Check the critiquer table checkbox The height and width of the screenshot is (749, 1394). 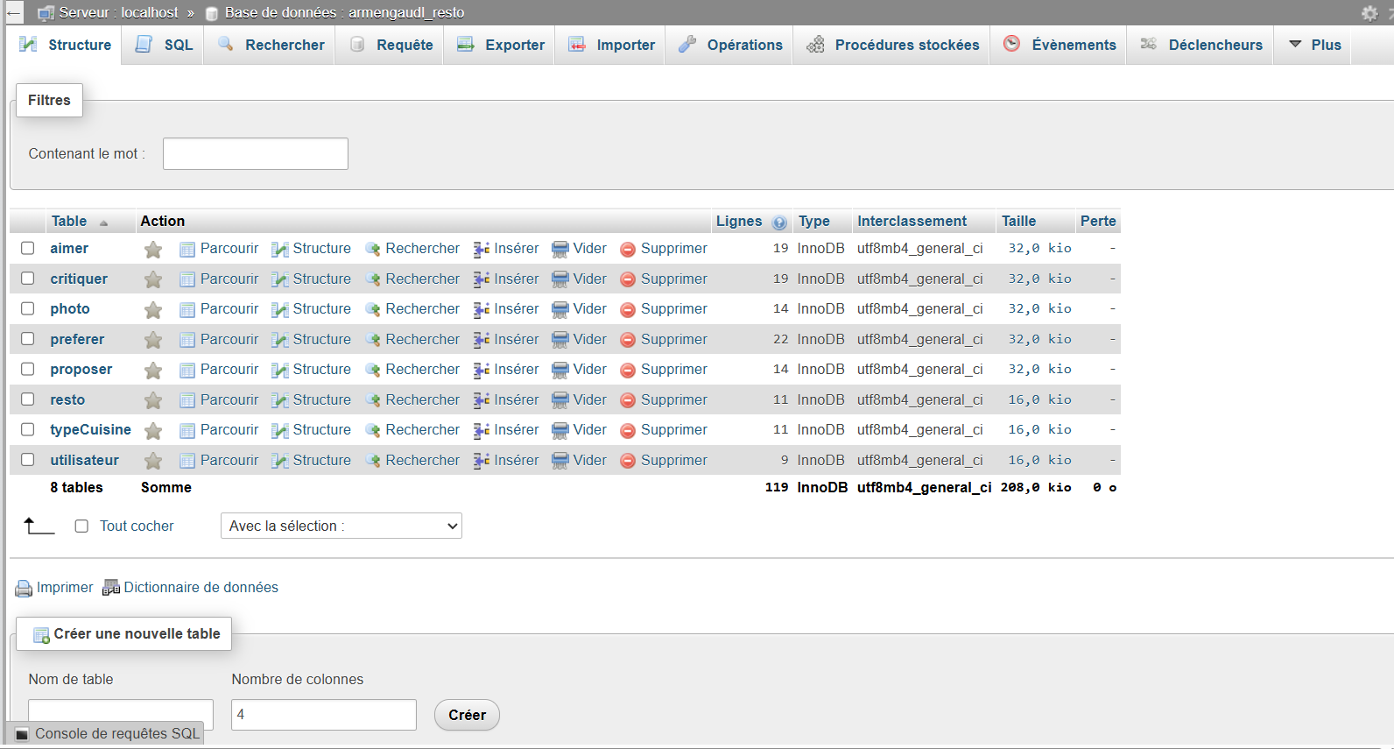(28, 279)
